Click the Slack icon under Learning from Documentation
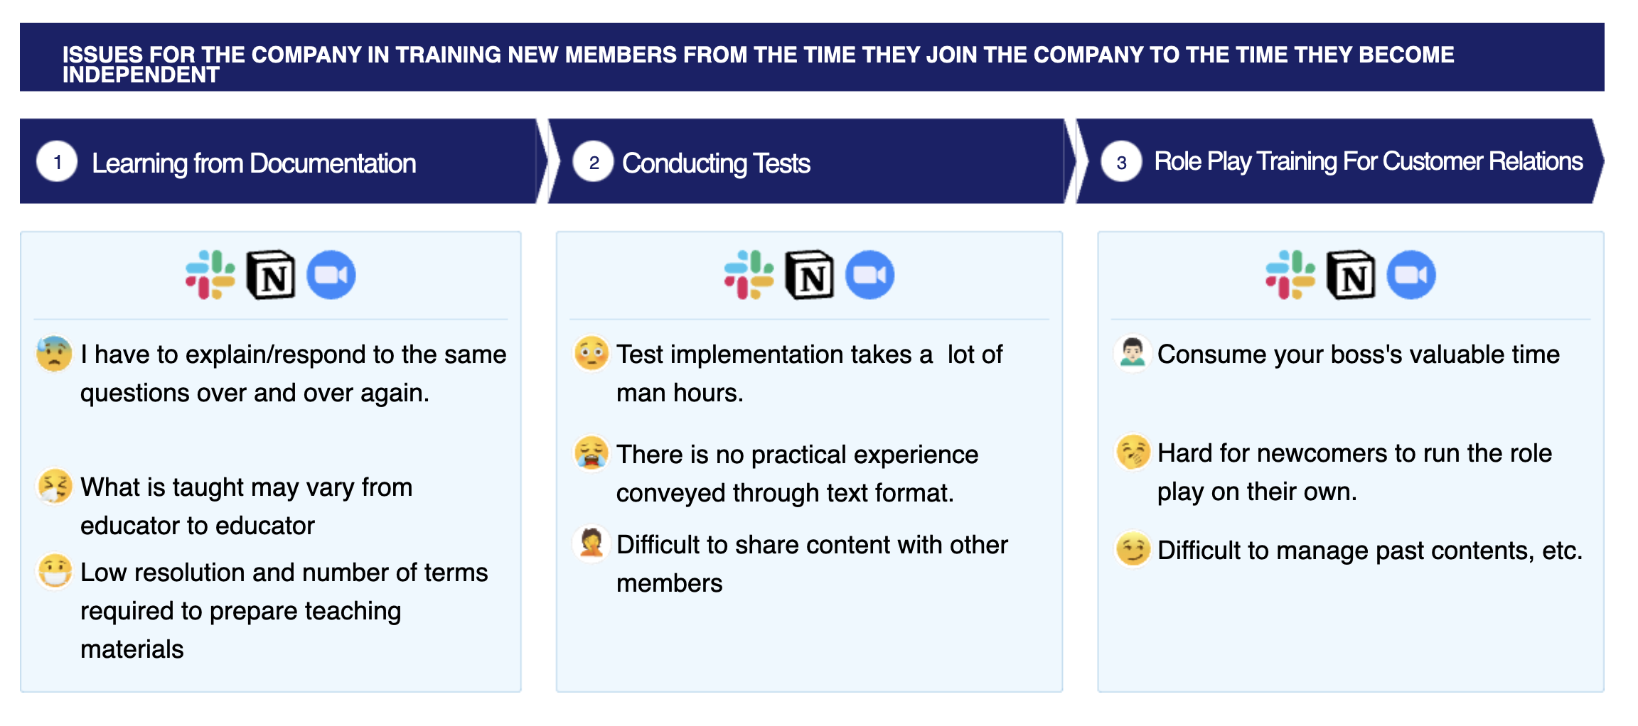This screenshot has height=726, width=1638. click(210, 275)
